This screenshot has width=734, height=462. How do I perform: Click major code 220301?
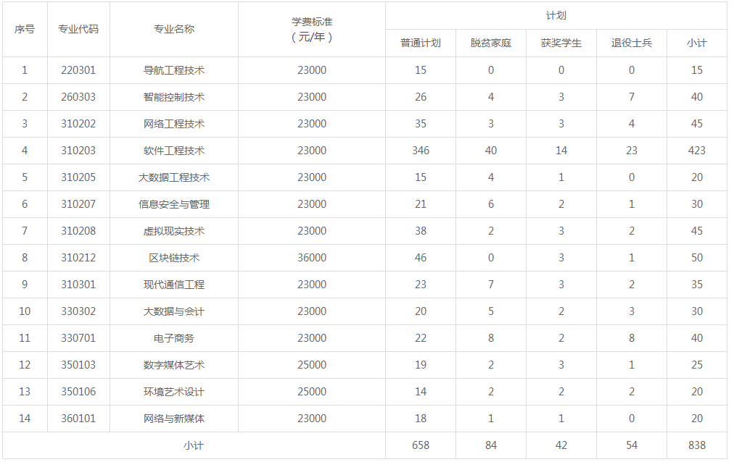[x=78, y=70]
